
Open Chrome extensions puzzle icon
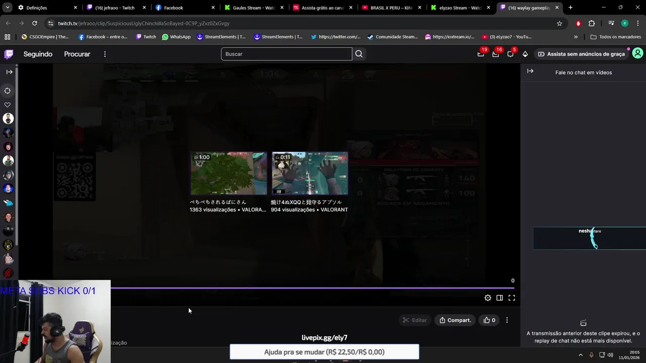click(x=591, y=23)
